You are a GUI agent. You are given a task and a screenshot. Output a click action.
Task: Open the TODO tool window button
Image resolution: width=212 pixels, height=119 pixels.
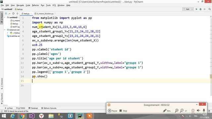pos(21,108)
